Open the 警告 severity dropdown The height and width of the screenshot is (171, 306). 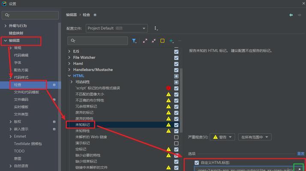tap(222, 137)
